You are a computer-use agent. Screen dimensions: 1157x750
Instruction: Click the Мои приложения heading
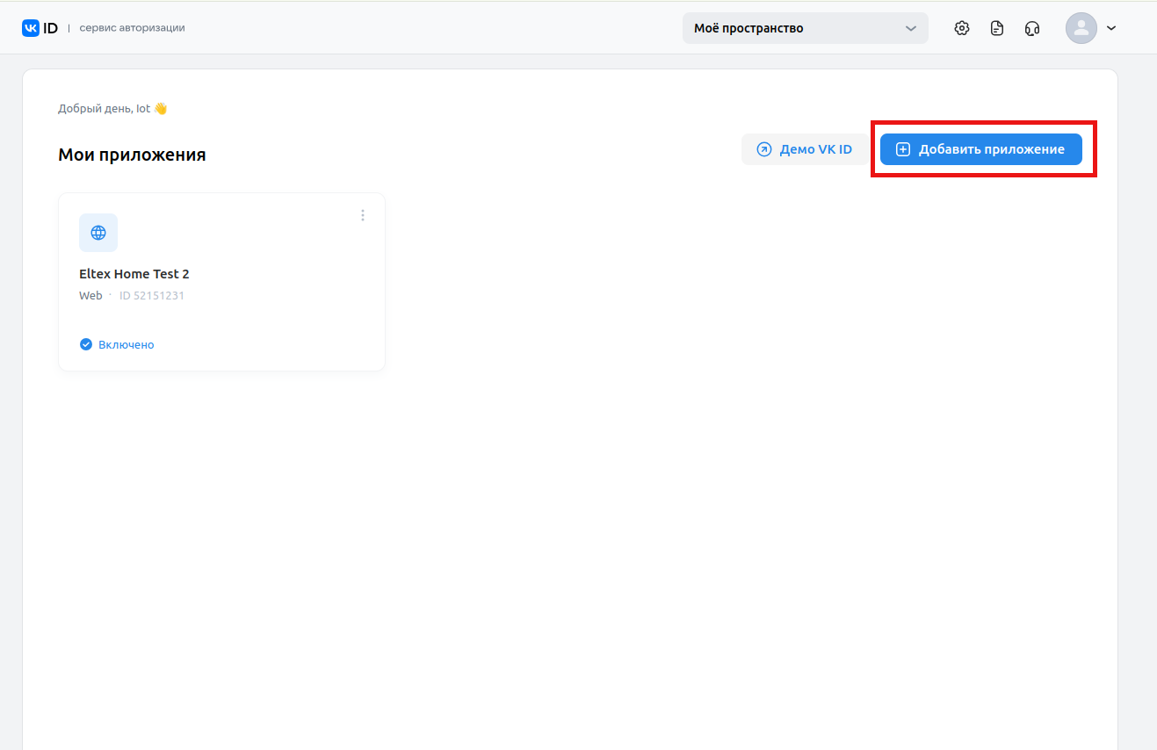132,155
